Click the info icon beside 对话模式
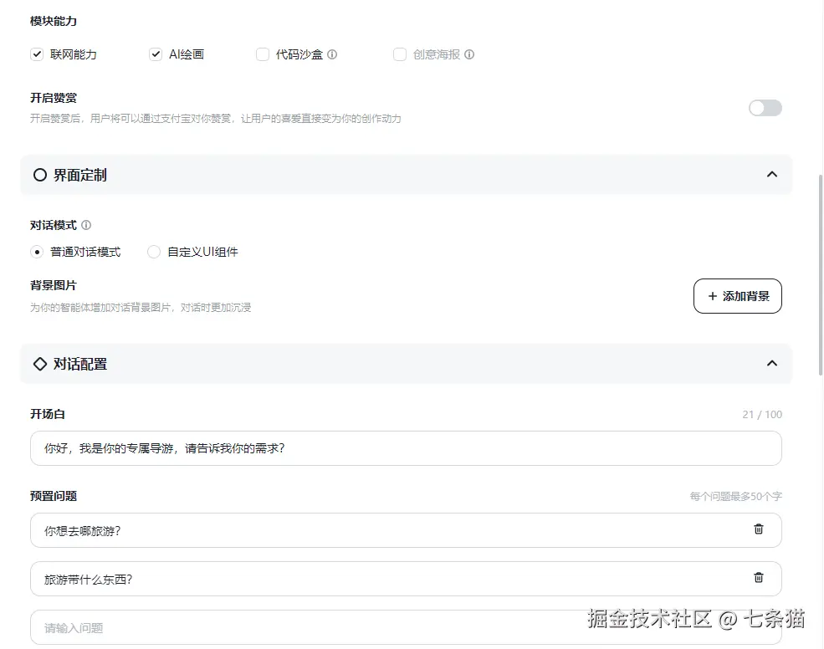Screen dimensions: 824x649 point(86,225)
